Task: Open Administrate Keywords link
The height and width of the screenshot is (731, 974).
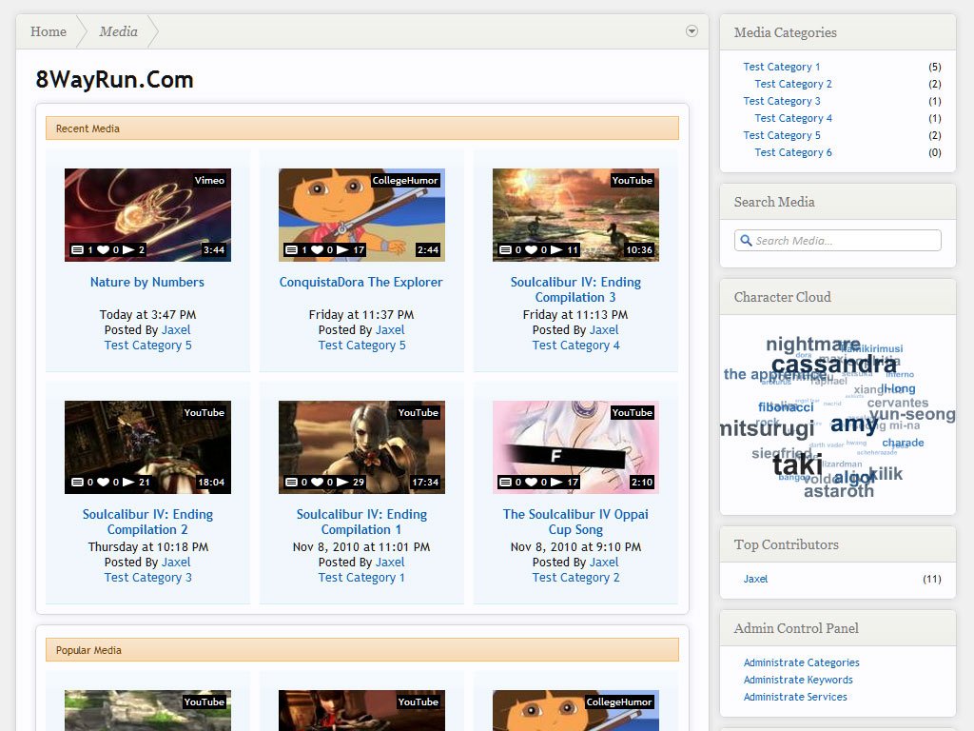Action: (x=798, y=680)
